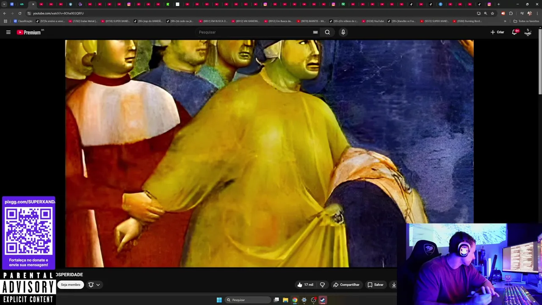
Task: Click the Windows taskbar Pesquisar search box
Action: pyautogui.click(x=248, y=300)
